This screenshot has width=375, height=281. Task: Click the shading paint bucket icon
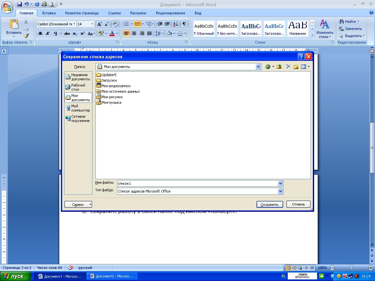pos(169,33)
